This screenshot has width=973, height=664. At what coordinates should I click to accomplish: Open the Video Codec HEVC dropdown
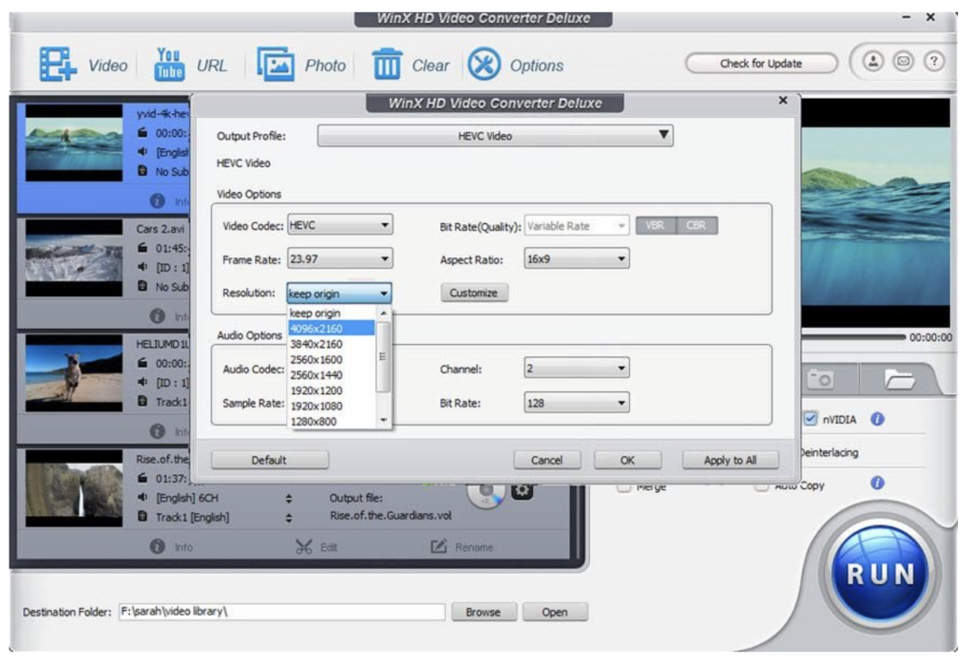[340, 224]
